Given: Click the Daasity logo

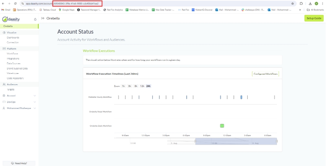Looking at the screenshot, I should click(11, 19).
